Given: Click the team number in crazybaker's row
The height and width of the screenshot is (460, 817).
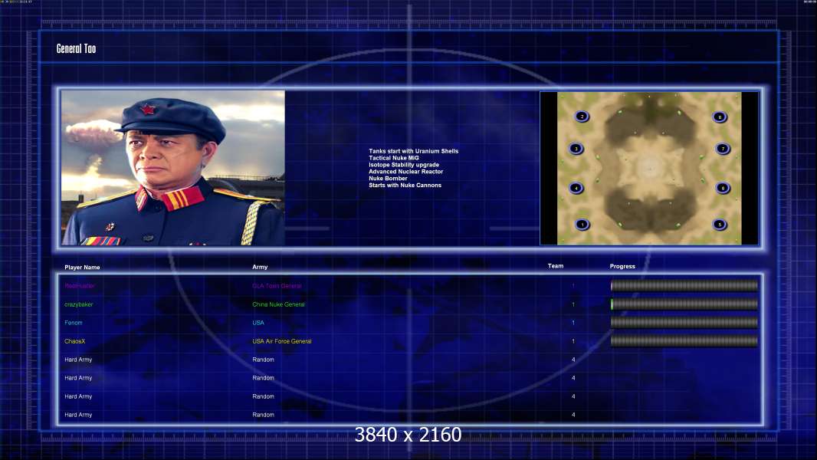Looking at the screenshot, I should [573, 304].
